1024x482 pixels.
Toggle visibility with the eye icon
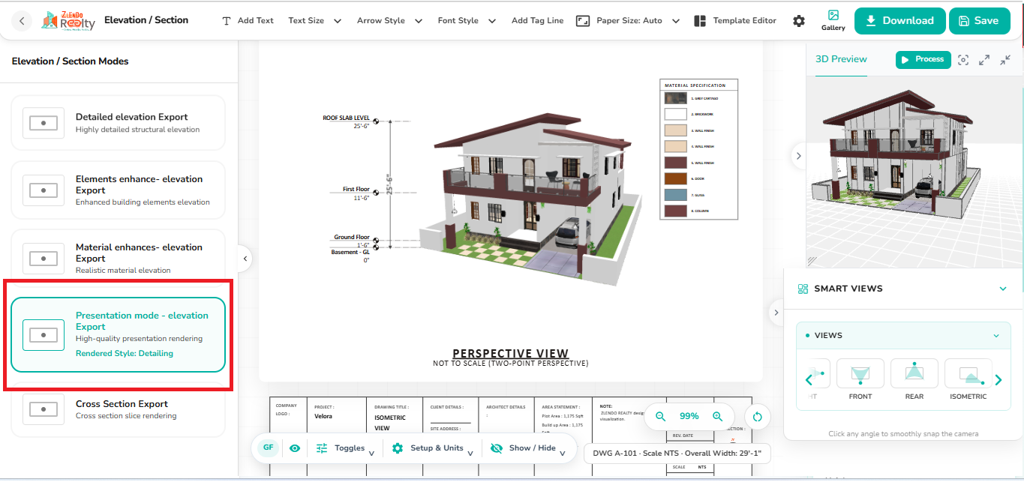pyautogui.click(x=295, y=448)
